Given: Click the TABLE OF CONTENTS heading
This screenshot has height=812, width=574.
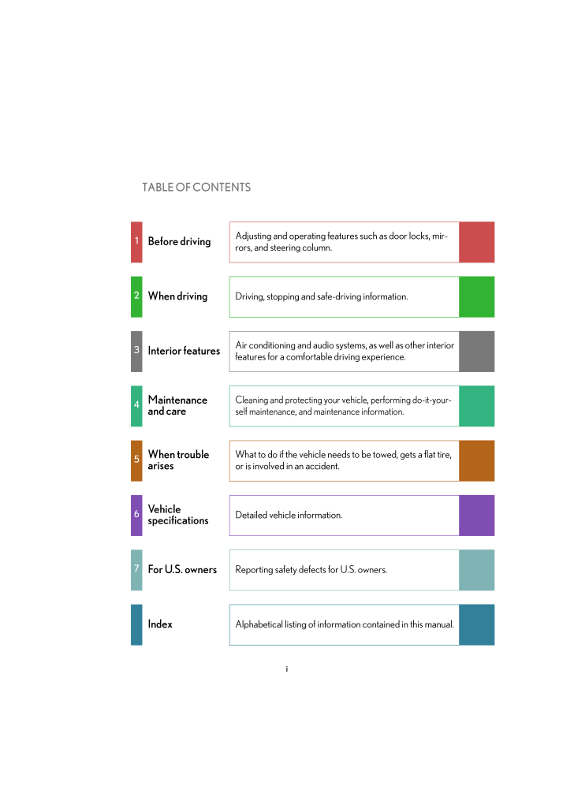Looking at the screenshot, I should click(x=196, y=188).
